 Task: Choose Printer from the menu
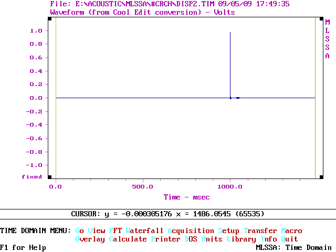coord(165,239)
